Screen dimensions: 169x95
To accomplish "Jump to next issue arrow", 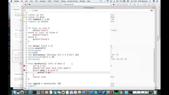I will [154, 11].
